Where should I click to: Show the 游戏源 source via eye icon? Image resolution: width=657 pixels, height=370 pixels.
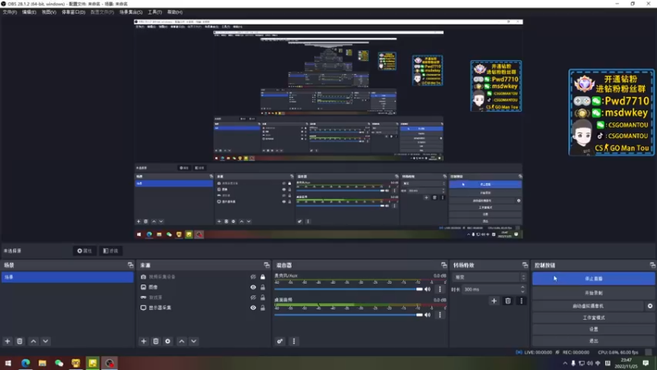click(x=253, y=298)
